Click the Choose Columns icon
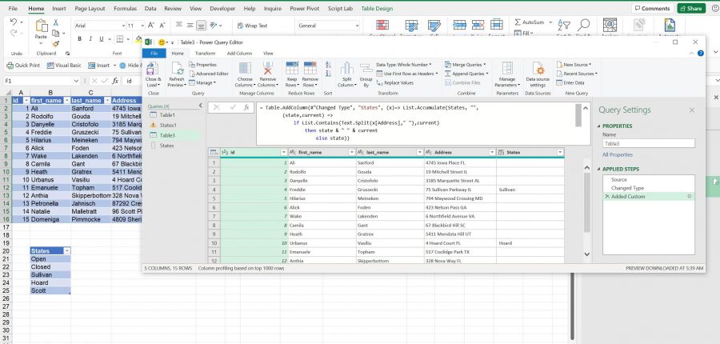This screenshot has height=344, width=720. (x=245, y=69)
